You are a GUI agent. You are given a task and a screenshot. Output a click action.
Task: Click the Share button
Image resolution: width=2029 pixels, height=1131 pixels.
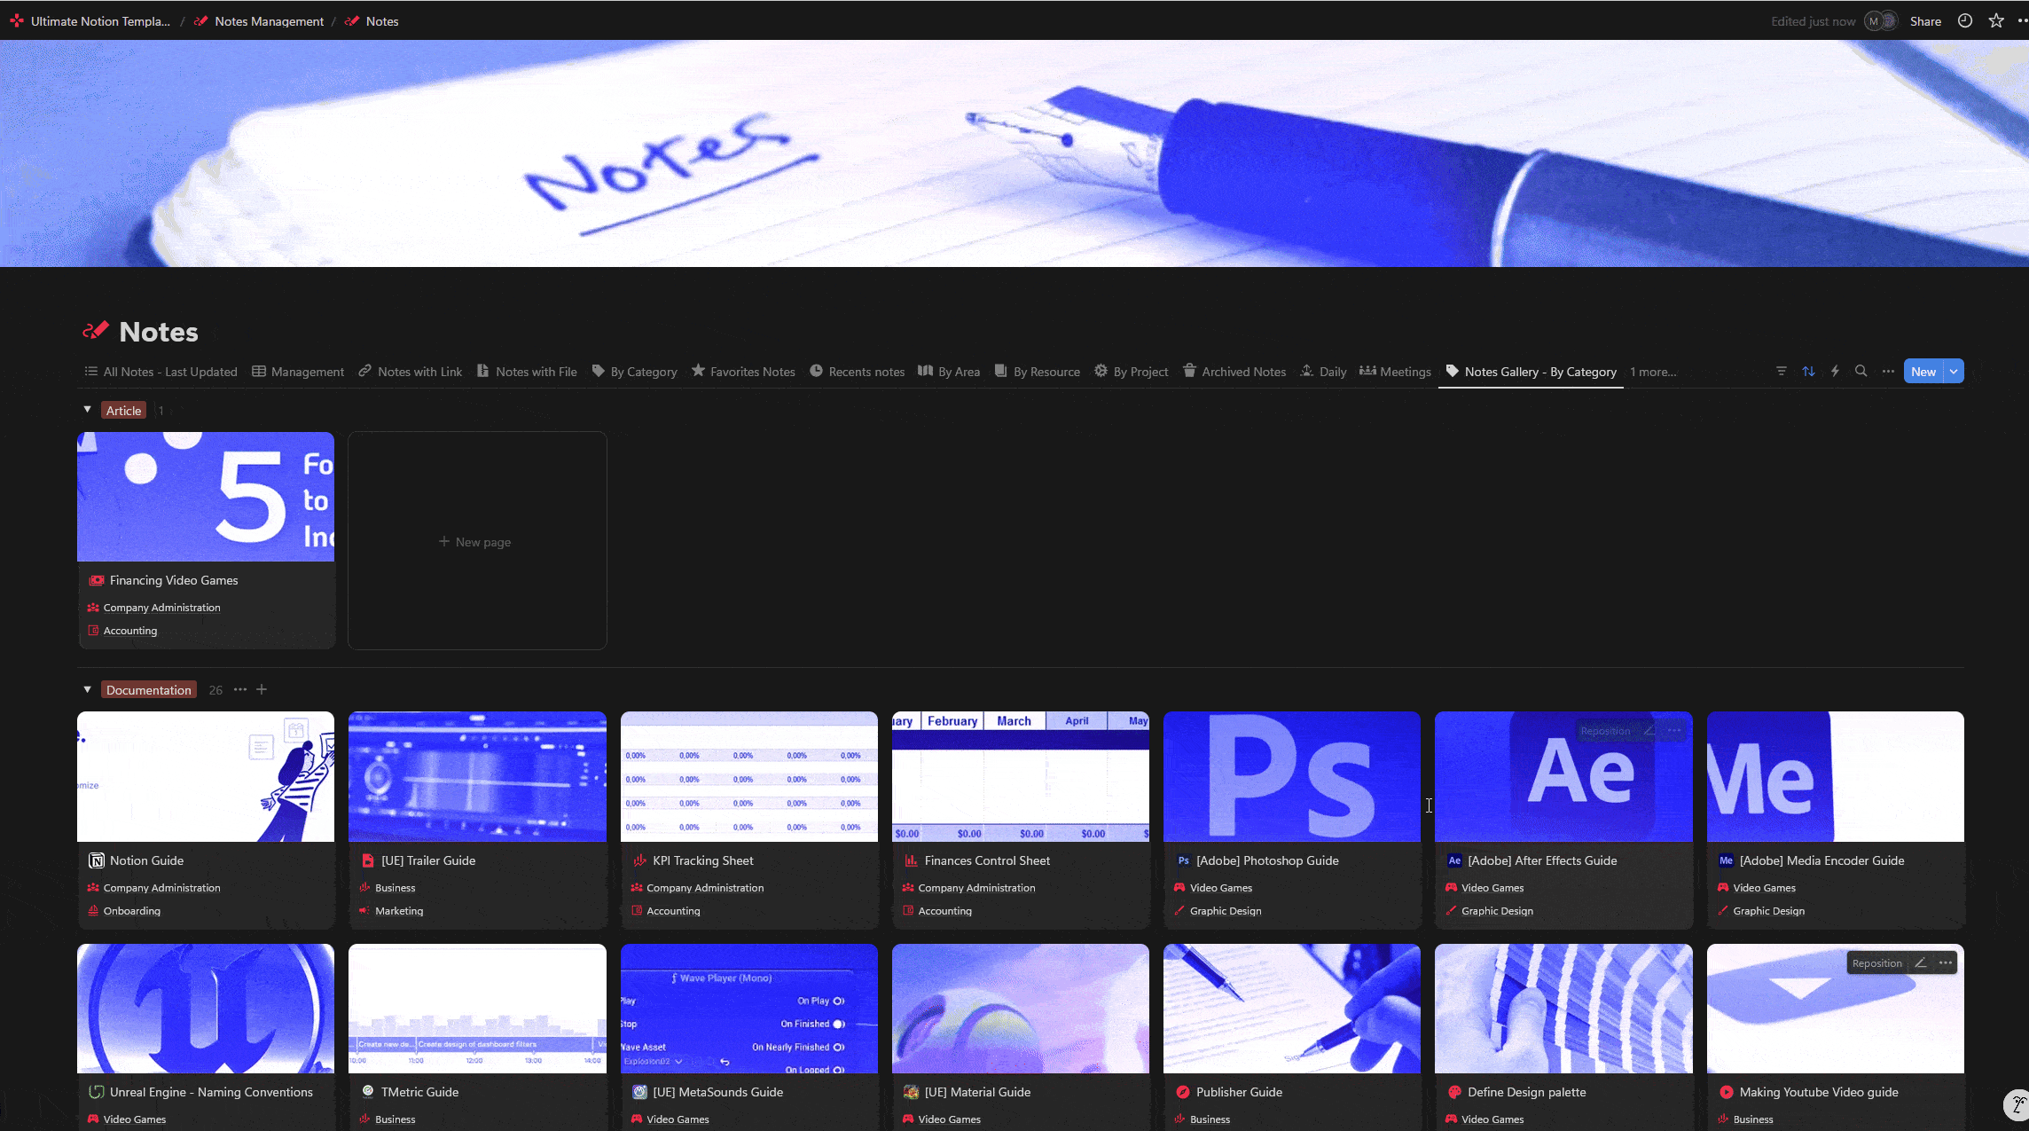pos(1925,21)
